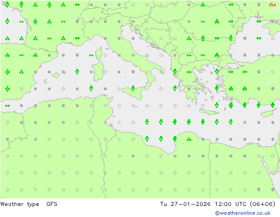
Task: Click the green double-dot symbol just west of Corsica
Action: tap(91, 55)
